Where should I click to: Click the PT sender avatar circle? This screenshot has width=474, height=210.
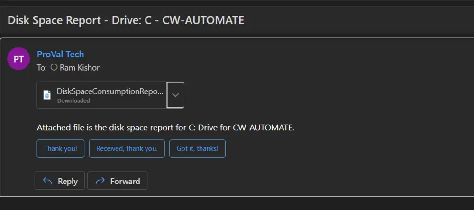[18, 59]
